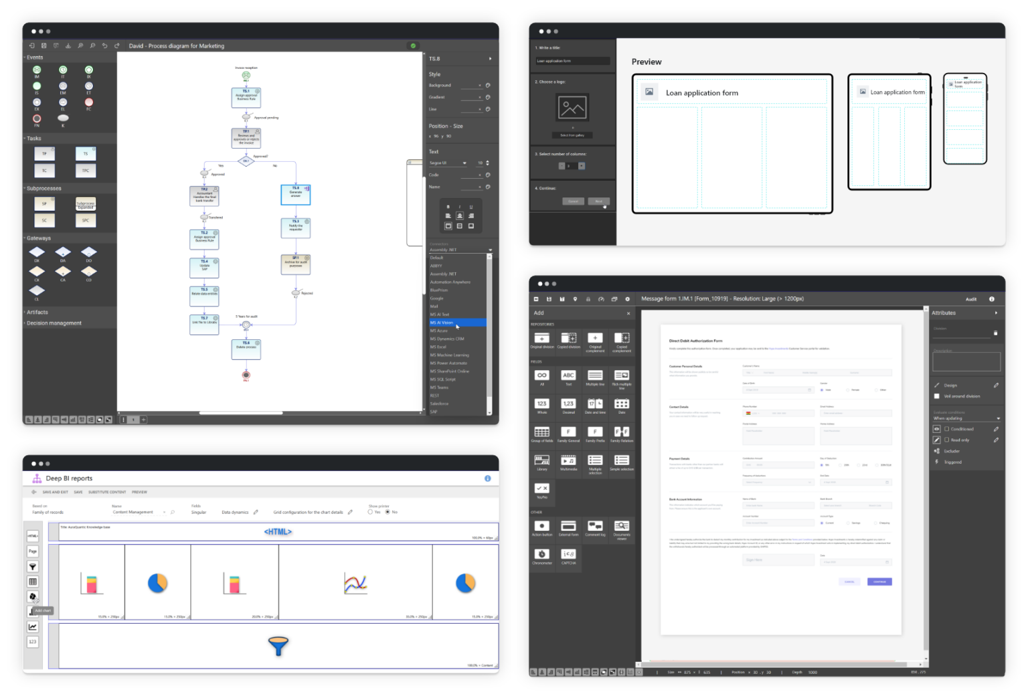
Task: Enable the Veil around division checkbox
Action: pyautogui.click(x=937, y=396)
